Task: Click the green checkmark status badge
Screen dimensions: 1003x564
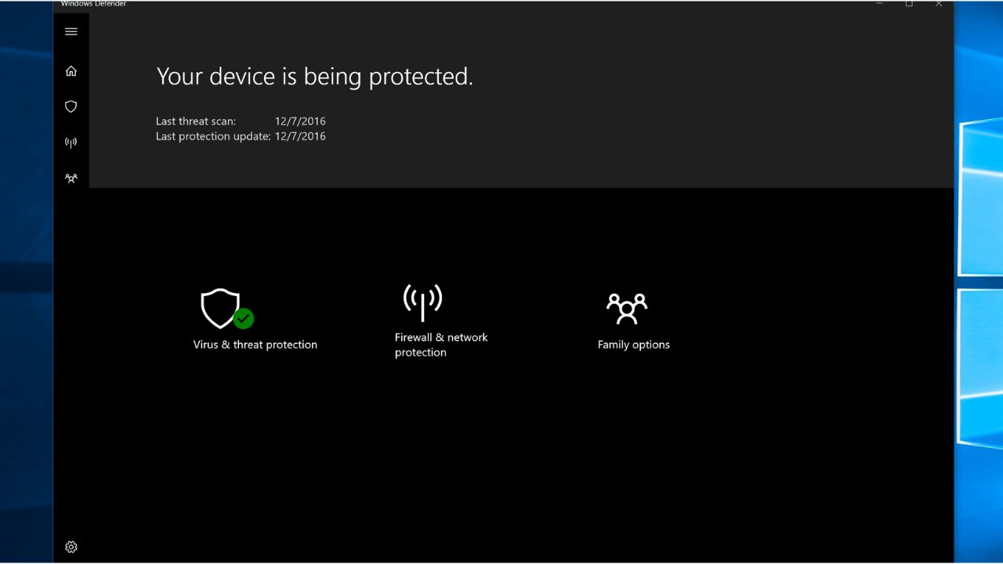Action: coord(244,318)
